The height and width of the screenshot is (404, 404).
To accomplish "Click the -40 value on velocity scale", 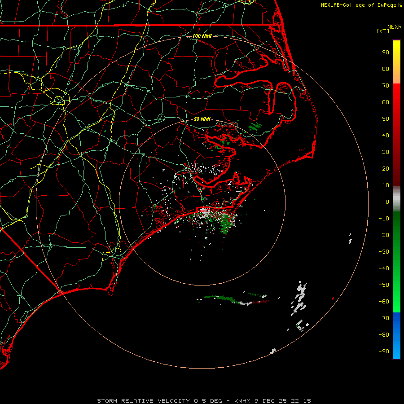I will pyautogui.click(x=384, y=268).
